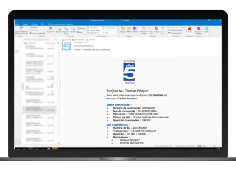
Task: Click the Répondre ribbon icon
Action: click(59, 29)
